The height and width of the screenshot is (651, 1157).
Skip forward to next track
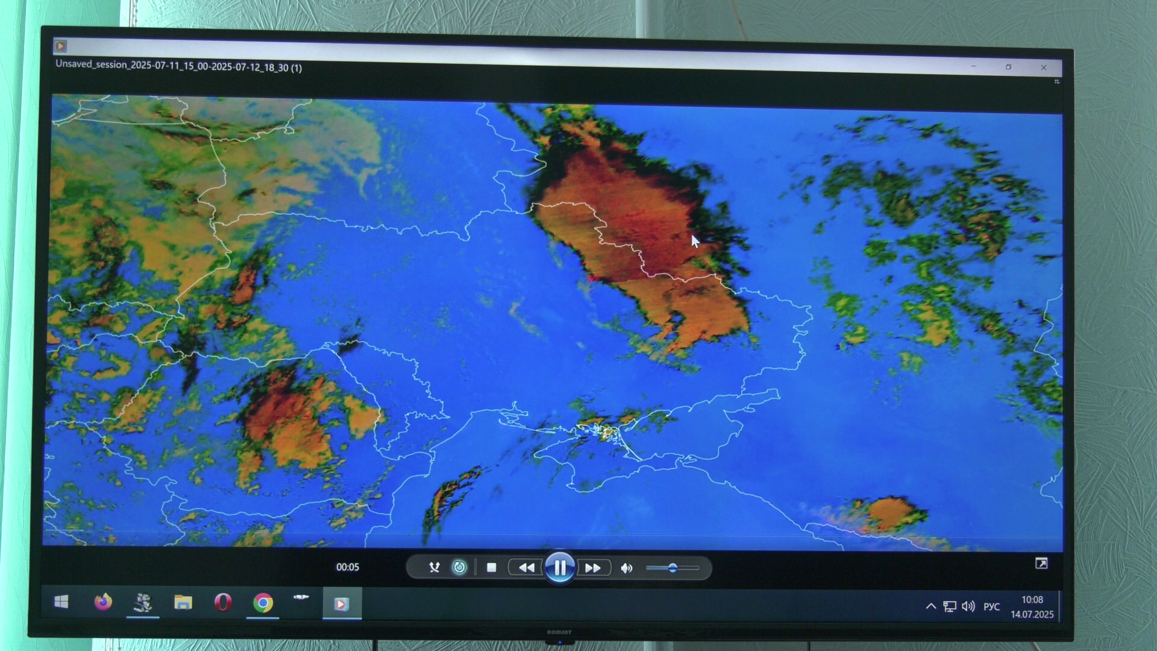(x=593, y=568)
